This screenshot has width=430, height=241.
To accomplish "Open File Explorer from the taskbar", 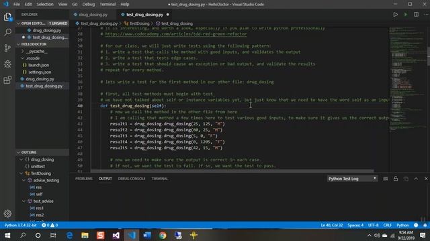I will point(85,235).
